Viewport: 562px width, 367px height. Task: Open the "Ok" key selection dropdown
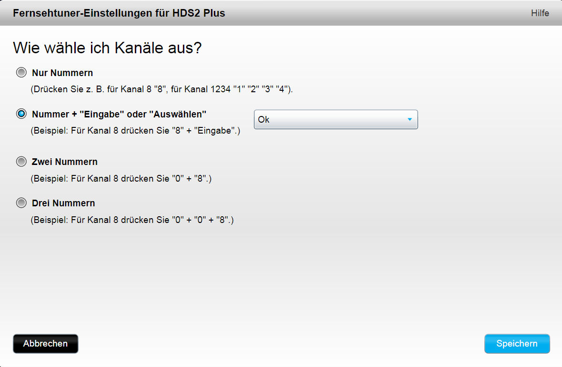335,119
